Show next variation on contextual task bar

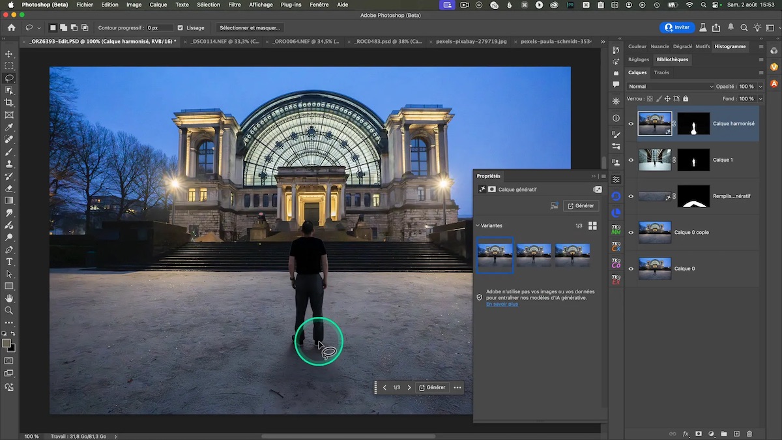(x=409, y=387)
